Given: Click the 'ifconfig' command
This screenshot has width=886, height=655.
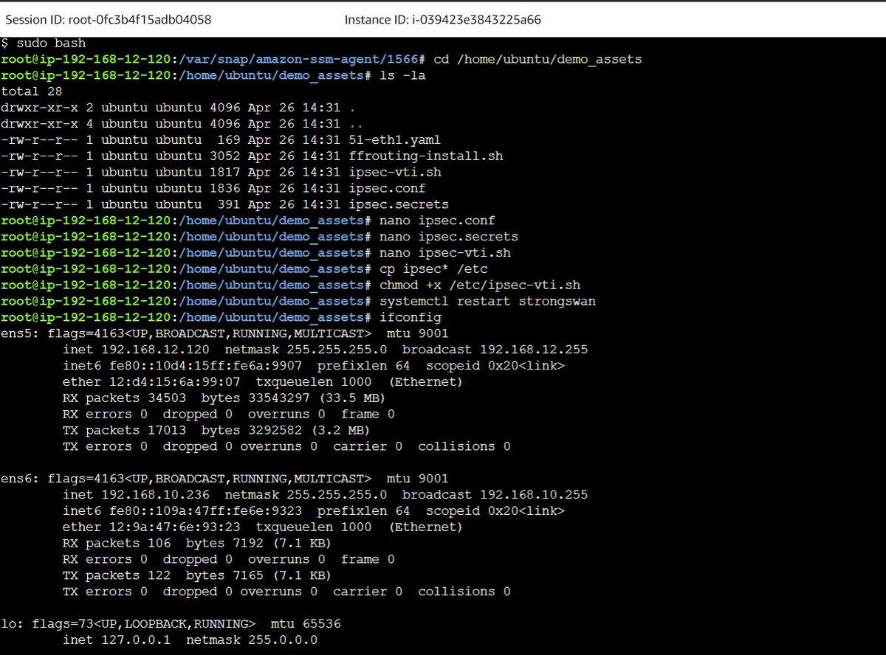Looking at the screenshot, I should click(x=411, y=317).
